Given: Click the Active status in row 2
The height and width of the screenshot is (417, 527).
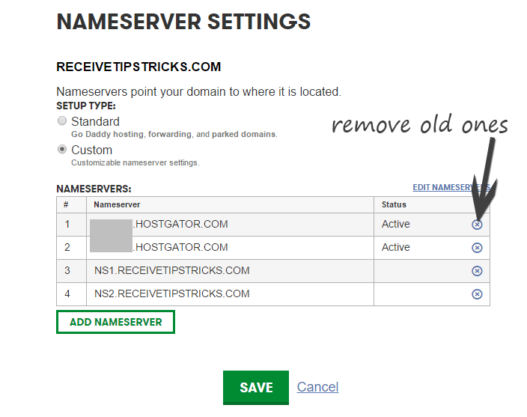Looking at the screenshot, I should [395, 247].
